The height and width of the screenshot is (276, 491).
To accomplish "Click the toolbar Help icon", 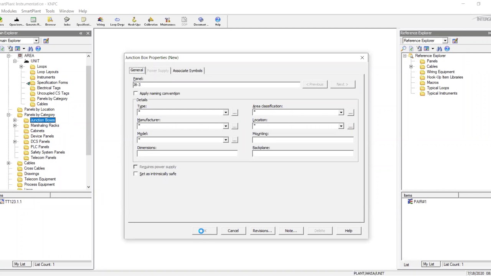I will 218,21.
